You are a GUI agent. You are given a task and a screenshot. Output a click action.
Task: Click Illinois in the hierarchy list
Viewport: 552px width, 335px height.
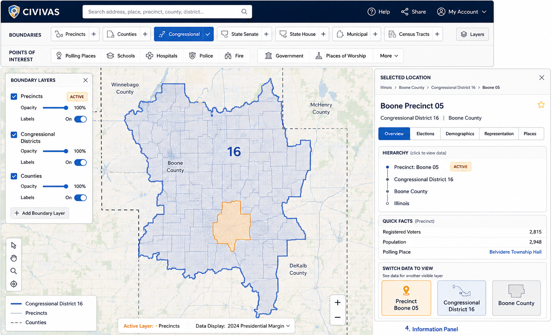coord(402,203)
